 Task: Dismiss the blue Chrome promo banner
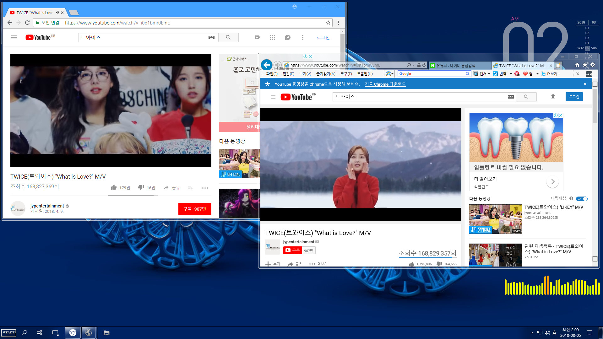[x=585, y=84]
